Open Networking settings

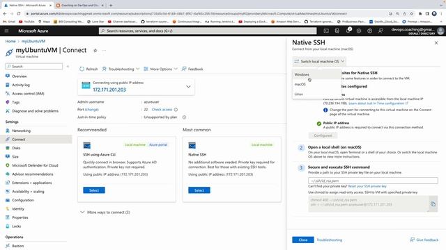pyautogui.click(x=21, y=131)
